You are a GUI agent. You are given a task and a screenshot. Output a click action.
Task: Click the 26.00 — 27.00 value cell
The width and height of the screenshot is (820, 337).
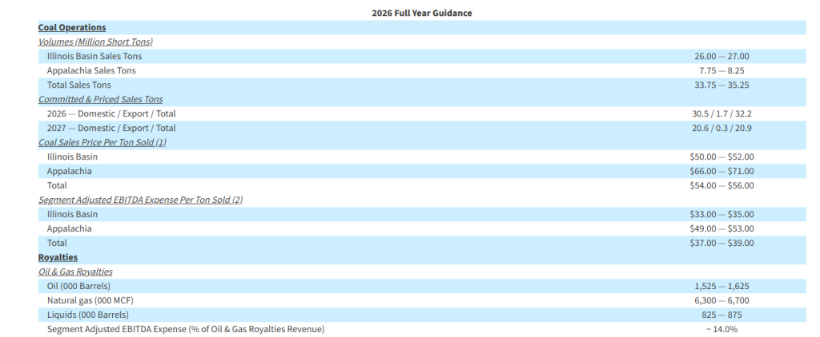722,56
